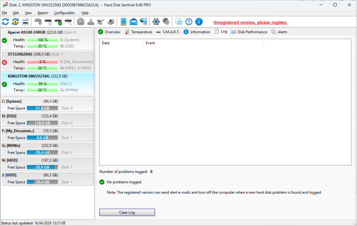Viewport: 357px width, 226px height.
Task: Select the D: [SSD] partition entry
Action: tap(48, 119)
